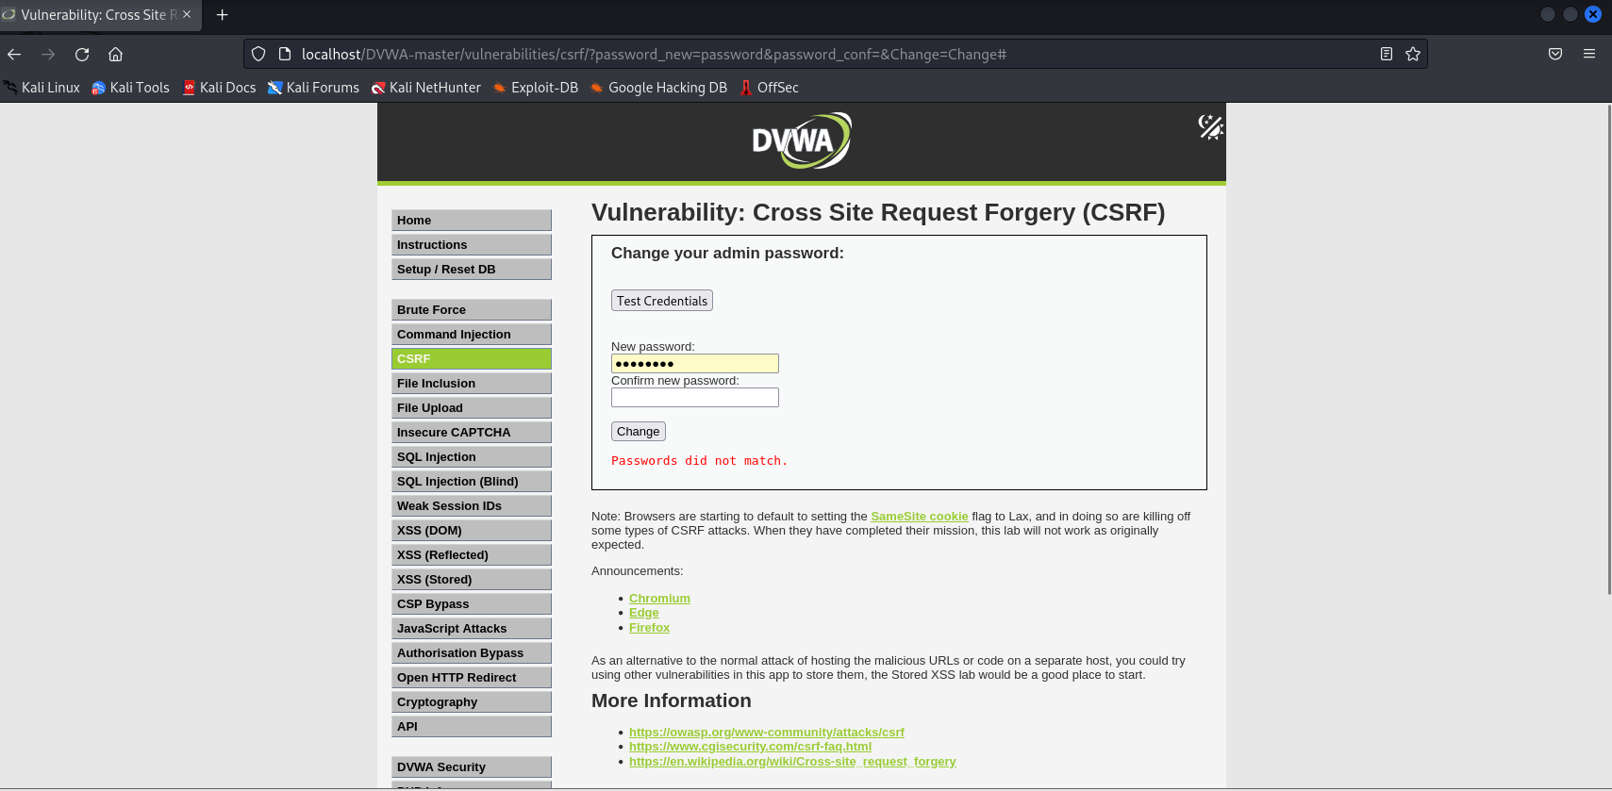This screenshot has height=791, width=1612.
Task: Click the browser address bar URL
Action: pyautogui.click(x=654, y=55)
